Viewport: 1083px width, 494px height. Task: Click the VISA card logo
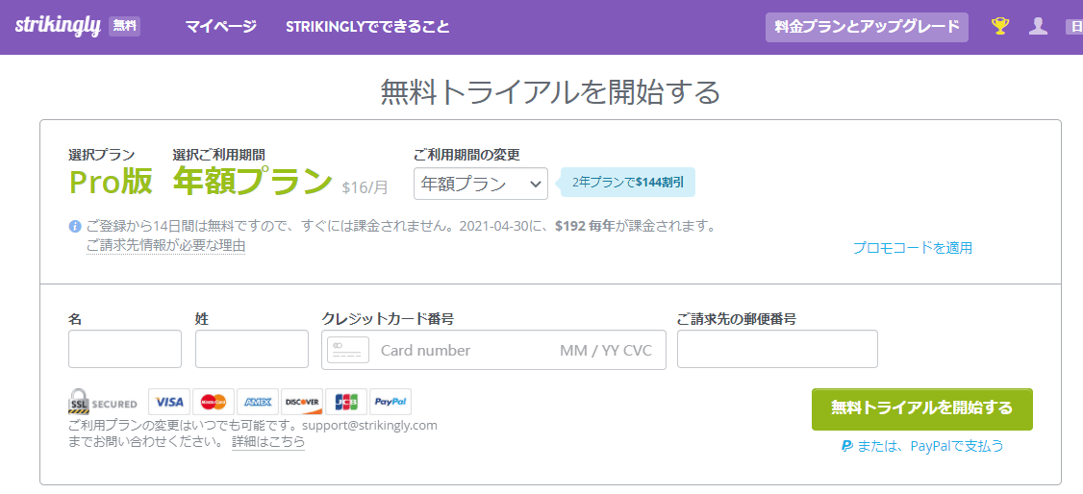coord(169,402)
